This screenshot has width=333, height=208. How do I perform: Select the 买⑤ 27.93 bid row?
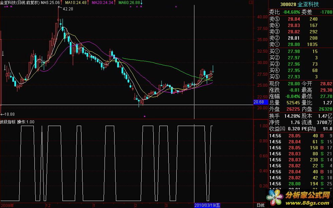(301, 77)
